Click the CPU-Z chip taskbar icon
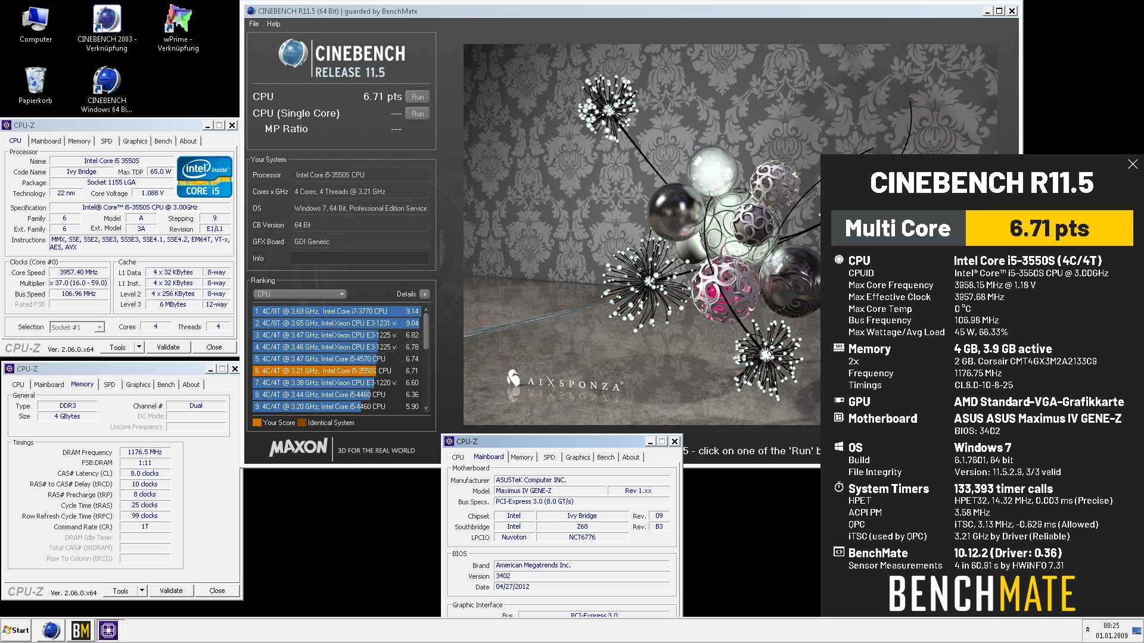Screen dimensions: 1144x643 pos(108,630)
